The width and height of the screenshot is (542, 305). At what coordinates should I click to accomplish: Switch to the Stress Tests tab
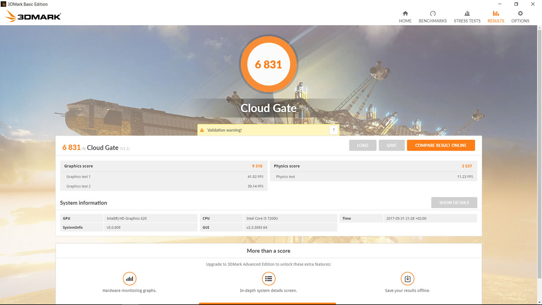click(467, 17)
